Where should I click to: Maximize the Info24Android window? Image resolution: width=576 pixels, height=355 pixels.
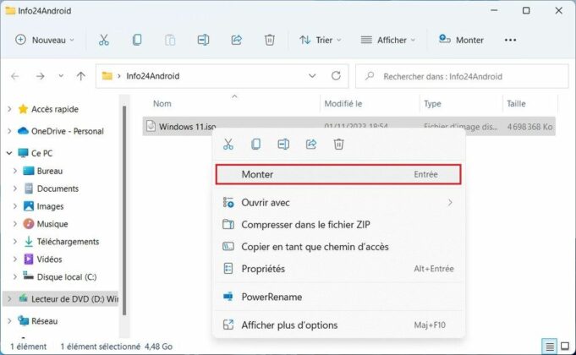(526, 10)
